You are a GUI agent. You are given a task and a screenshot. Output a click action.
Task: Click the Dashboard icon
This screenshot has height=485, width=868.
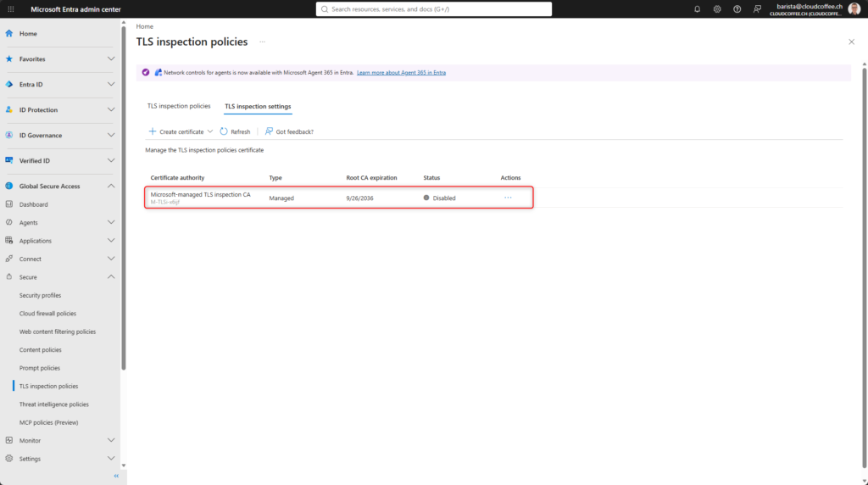point(8,204)
